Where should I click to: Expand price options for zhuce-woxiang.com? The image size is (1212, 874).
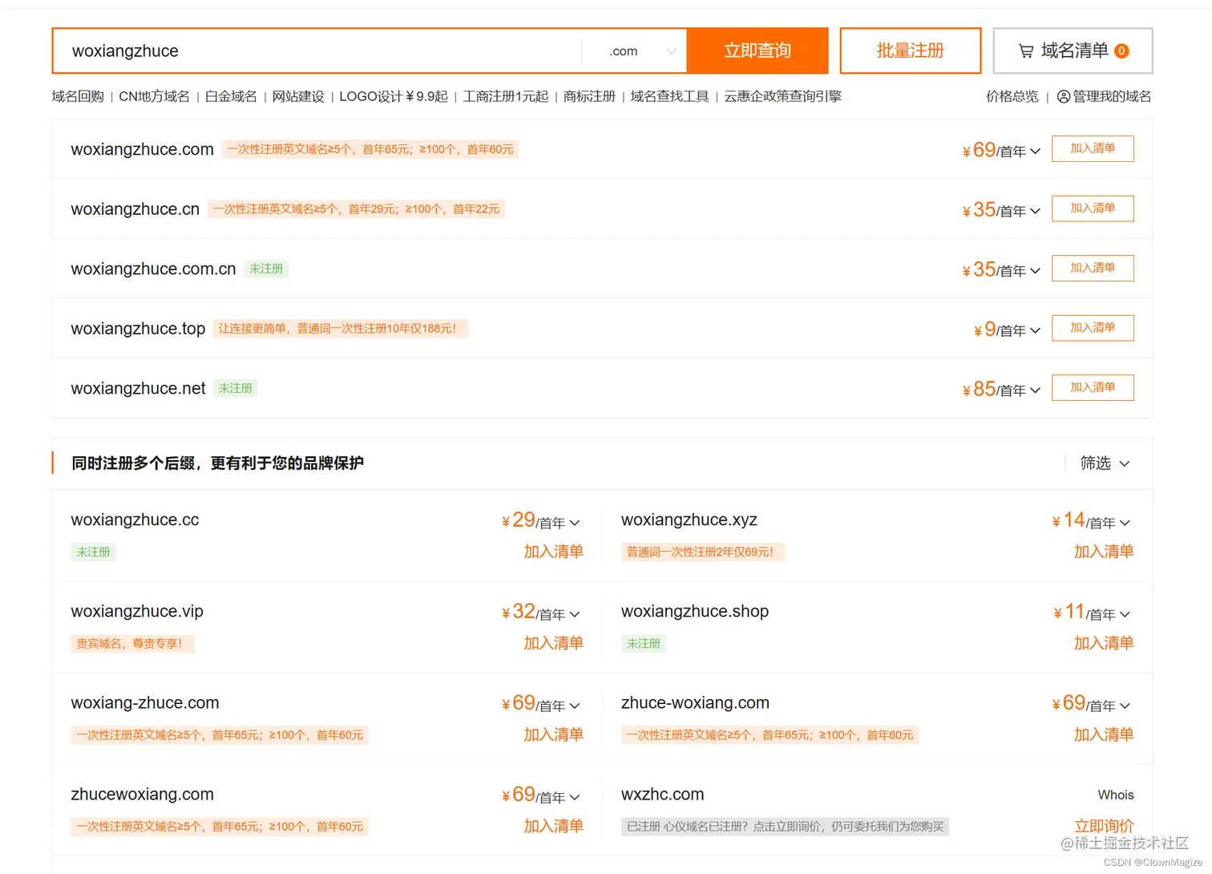tap(1125, 706)
